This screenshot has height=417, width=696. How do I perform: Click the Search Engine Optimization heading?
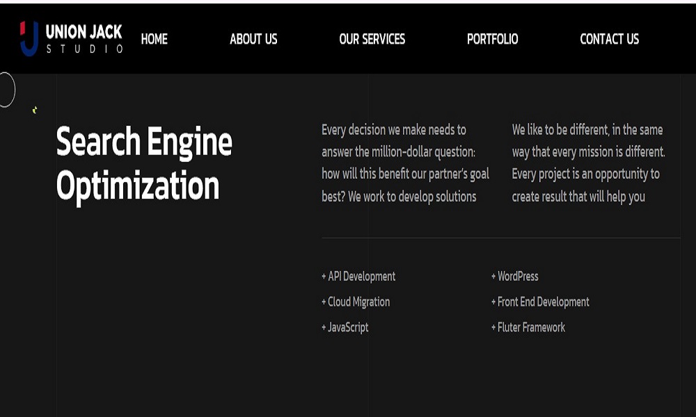pos(144,163)
